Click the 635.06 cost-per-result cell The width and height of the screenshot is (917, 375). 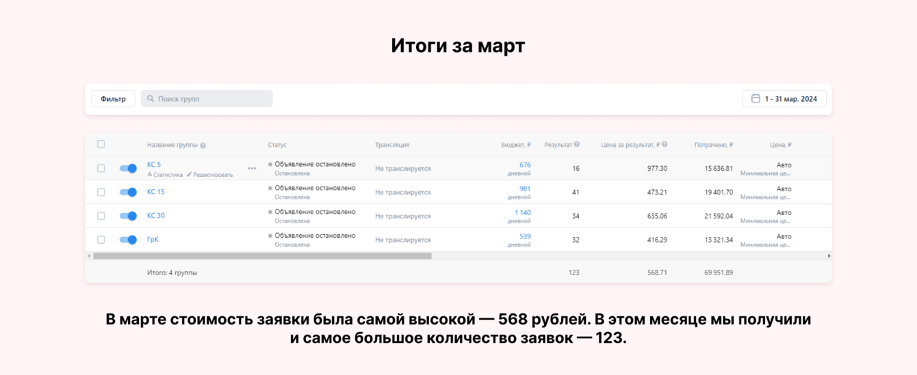coord(657,217)
